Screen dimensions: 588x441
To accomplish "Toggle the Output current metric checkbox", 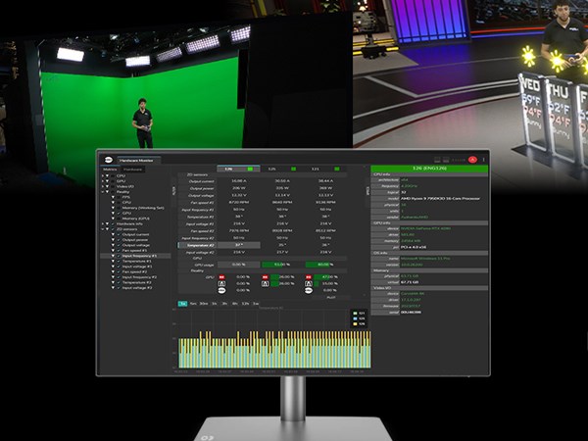I will point(117,234).
